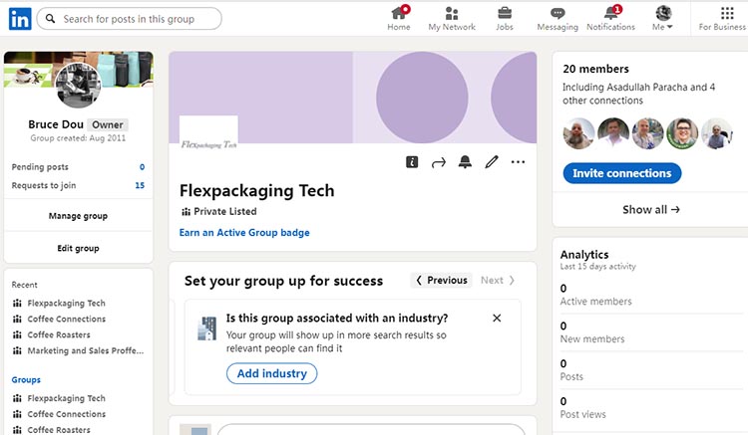This screenshot has height=435, width=748.
Task: Click the 20 members heading
Action: pyautogui.click(x=595, y=69)
